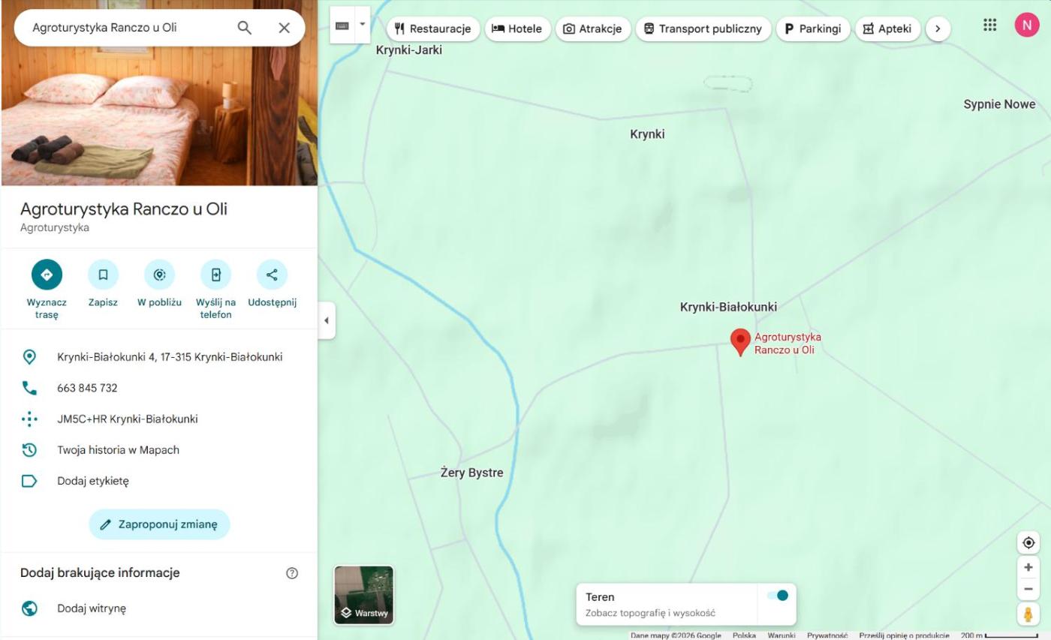Image resolution: width=1051 pixels, height=640 pixels.
Task: Open the bedroom photo of the place
Action: [x=159, y=92]
